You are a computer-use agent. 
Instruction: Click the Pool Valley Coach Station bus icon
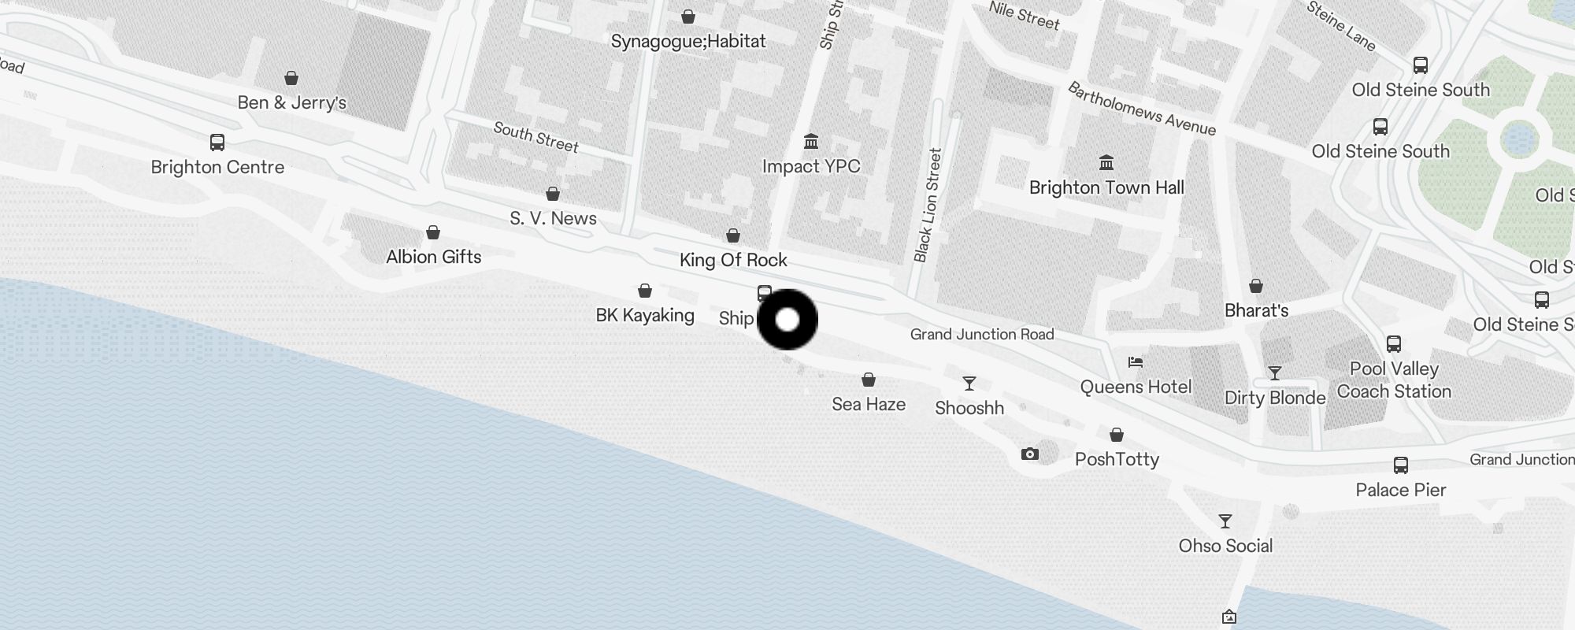[x=1394, y=344]
